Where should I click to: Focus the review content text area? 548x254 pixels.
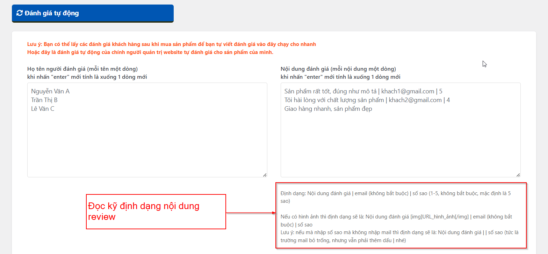pos(400,139)
